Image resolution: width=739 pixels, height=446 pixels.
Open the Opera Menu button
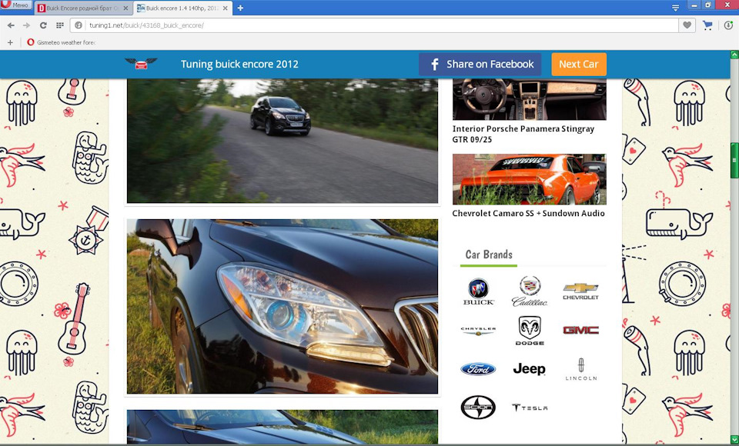click(x=16, y=5)
